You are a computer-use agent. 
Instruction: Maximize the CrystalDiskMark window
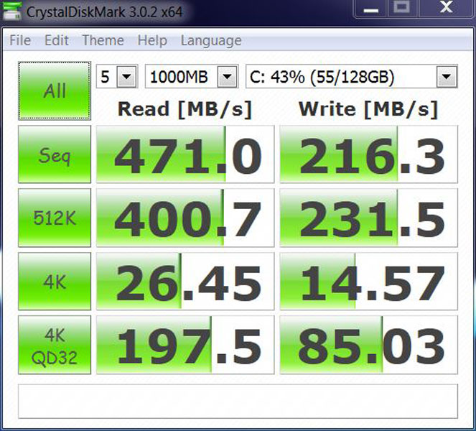pyautogui.click(x=401, y=7)
